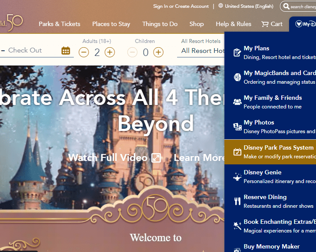Click the Family & Friends people icon
This screenshot has width=316, height=252.
click(237, 102)
